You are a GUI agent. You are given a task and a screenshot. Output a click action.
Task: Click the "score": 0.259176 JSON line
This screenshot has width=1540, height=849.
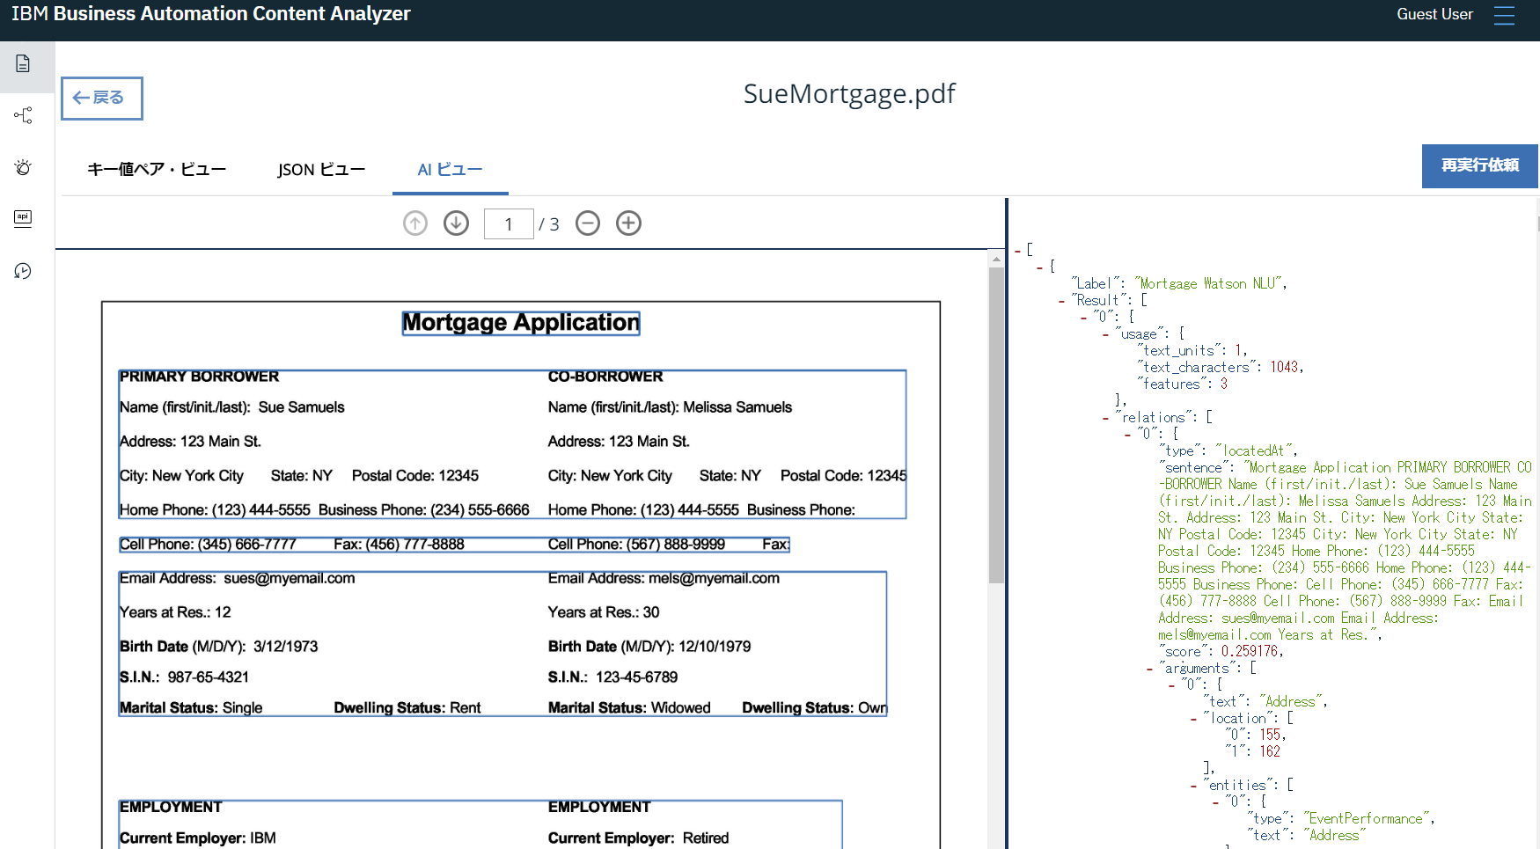coord(1221,652)
